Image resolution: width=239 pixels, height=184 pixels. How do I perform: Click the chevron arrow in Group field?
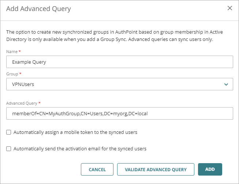point(226,84)
